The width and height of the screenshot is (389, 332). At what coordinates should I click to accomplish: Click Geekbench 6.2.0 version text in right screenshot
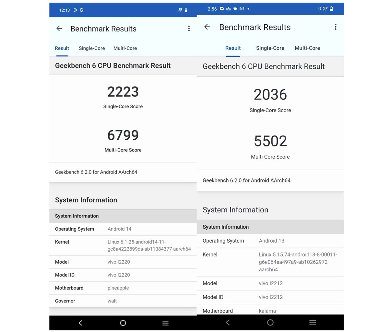(246, 180)
